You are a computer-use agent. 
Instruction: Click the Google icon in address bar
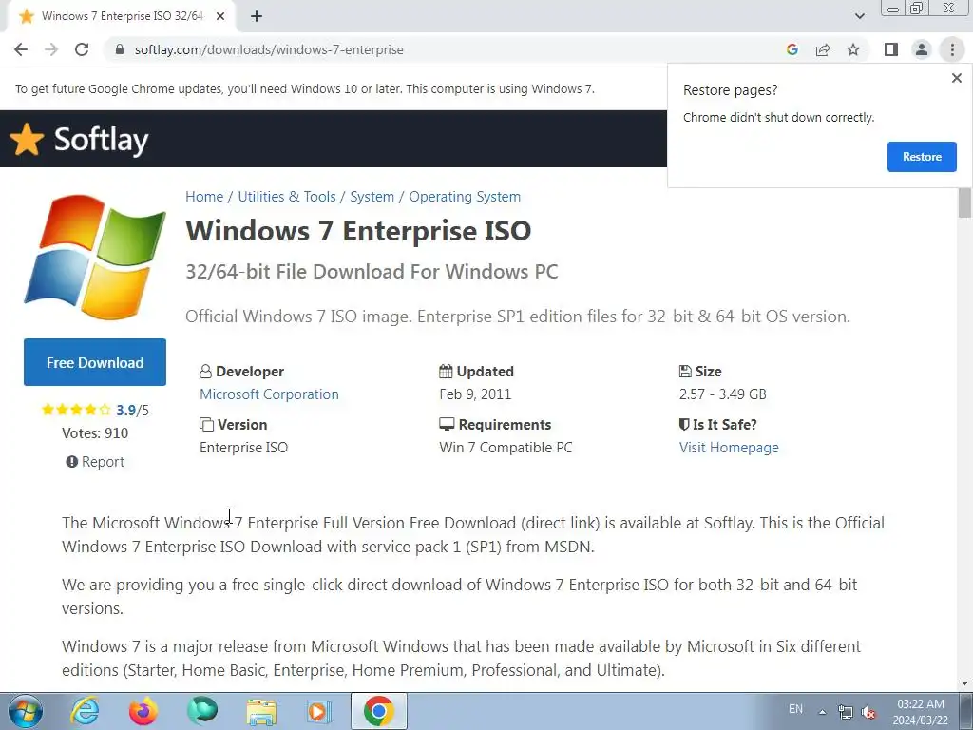pyautogui.click(x=792, y=49)
